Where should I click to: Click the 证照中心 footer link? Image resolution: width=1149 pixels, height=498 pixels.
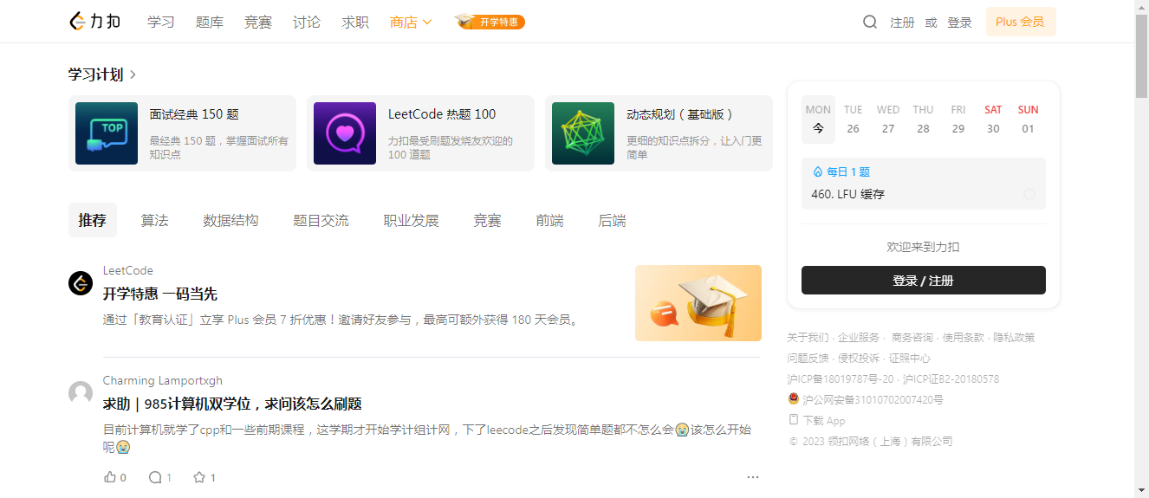tap(910, 358)
